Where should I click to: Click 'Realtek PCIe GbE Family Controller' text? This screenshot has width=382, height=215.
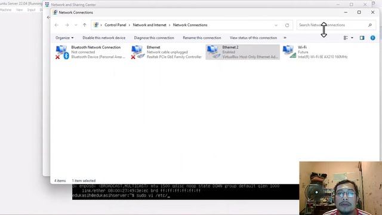[x=174, y=57]
